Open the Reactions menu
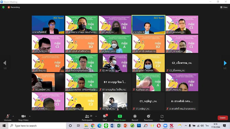 click(x=148, y=118)
